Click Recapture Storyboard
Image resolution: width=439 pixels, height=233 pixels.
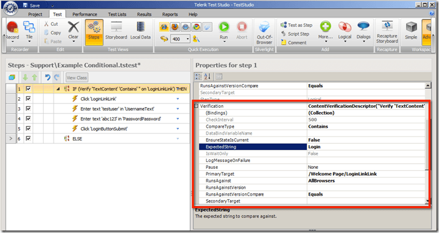pos(387,32)
